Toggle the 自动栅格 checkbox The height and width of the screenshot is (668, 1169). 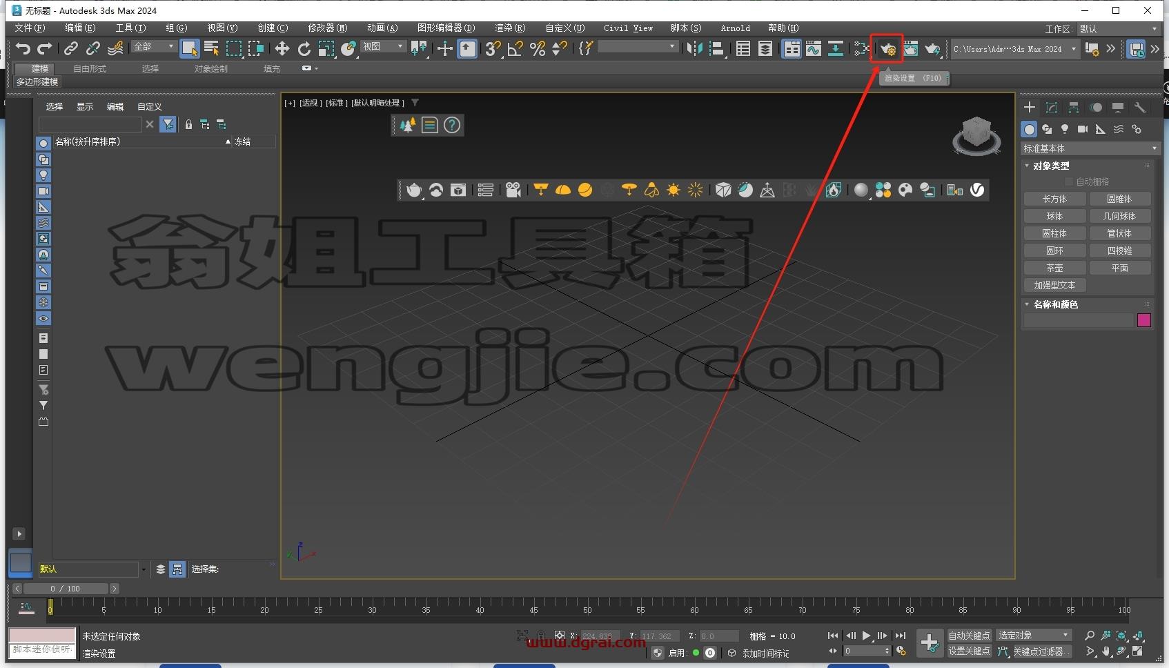tap(1069, 181)
